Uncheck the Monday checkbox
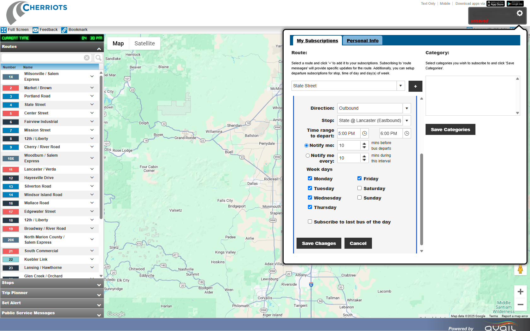The image size is (530, 331). click(310, 178)
